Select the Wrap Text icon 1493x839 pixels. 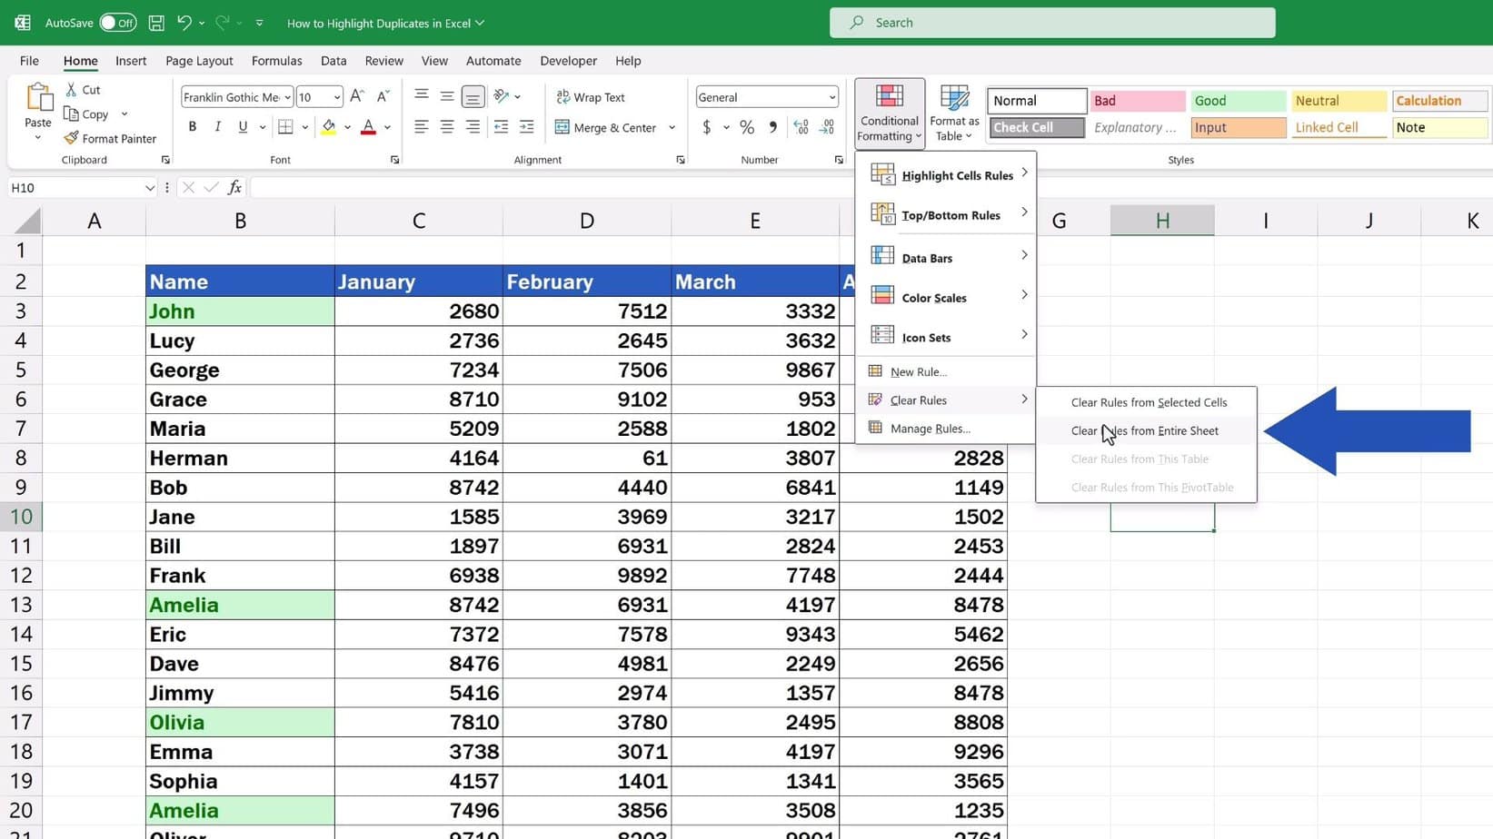pyautogui.click(x=562, y=96)
